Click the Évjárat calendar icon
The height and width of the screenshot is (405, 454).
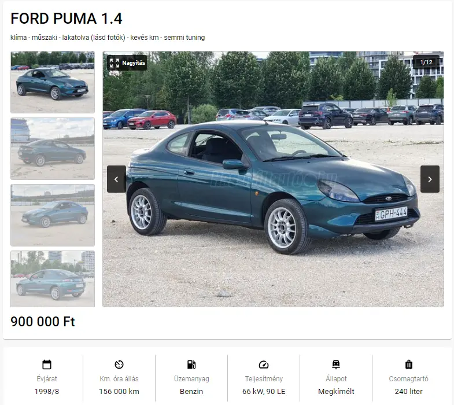pyautogui.click(x=47, y=365)
